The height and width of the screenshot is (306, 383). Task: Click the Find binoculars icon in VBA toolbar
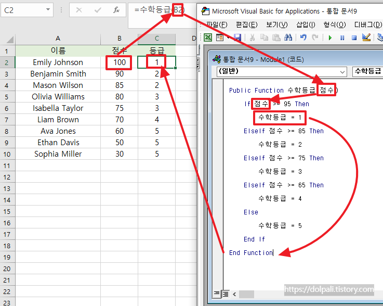pyautogui.click(x=288, y=37)
